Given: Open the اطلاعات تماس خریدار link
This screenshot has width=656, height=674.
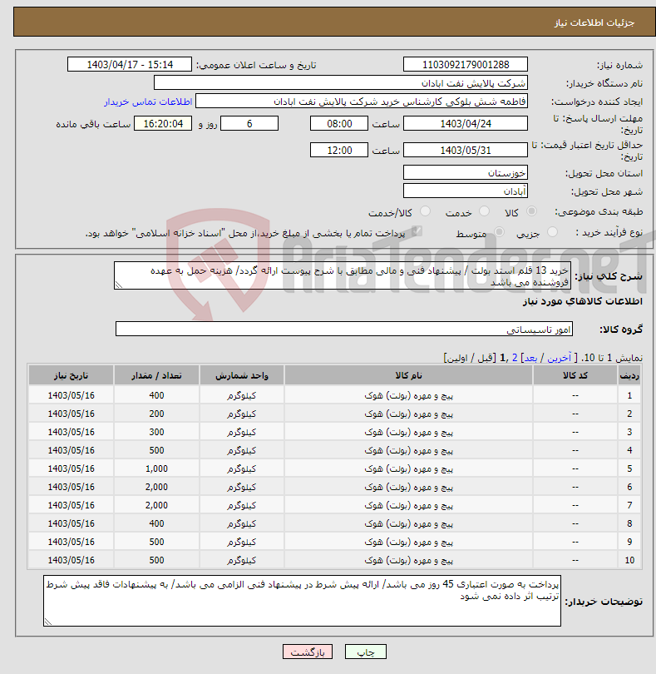Looking at the screenshot, I should 148,102.
